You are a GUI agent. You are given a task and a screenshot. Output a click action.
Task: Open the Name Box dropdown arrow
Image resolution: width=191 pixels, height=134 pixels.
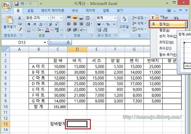[45, 43]
